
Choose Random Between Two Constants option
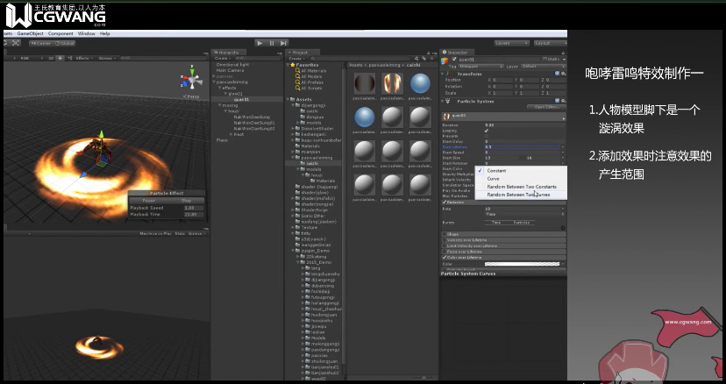(522, 187)
